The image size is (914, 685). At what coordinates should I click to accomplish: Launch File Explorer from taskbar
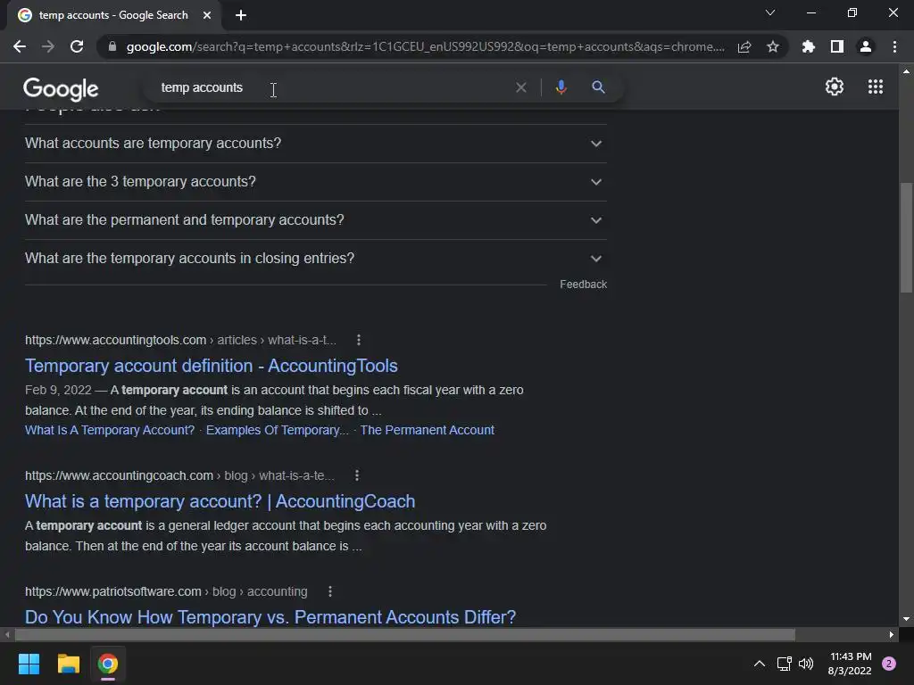pos(68,664)
